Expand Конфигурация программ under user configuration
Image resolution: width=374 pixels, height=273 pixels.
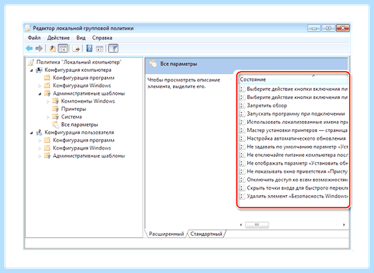click(x=40, y=140)
